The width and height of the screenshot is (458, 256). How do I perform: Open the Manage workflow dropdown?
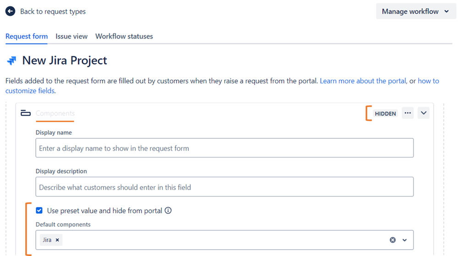click(416, 11)
